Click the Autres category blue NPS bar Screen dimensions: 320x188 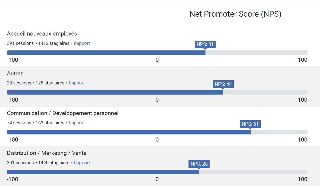(x=115, y=92)
